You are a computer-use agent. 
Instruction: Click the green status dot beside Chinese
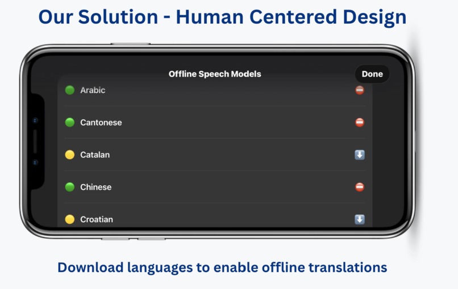click(70, 187)
